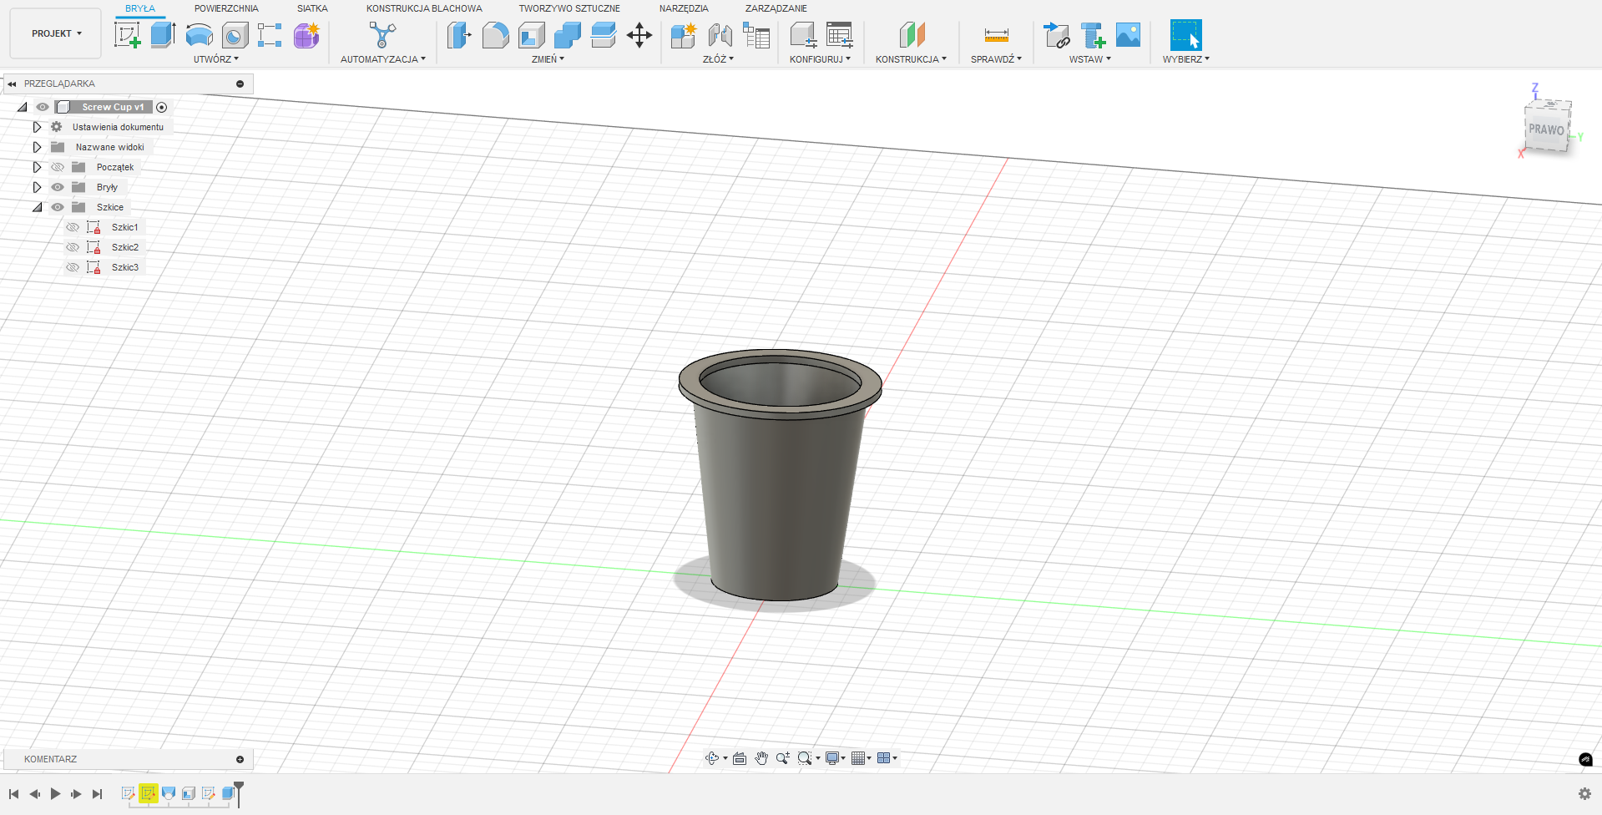Viewport: 1602px width, 815px height.
Task: Select the Create Sketch tool icon
Action: point(127,35)
